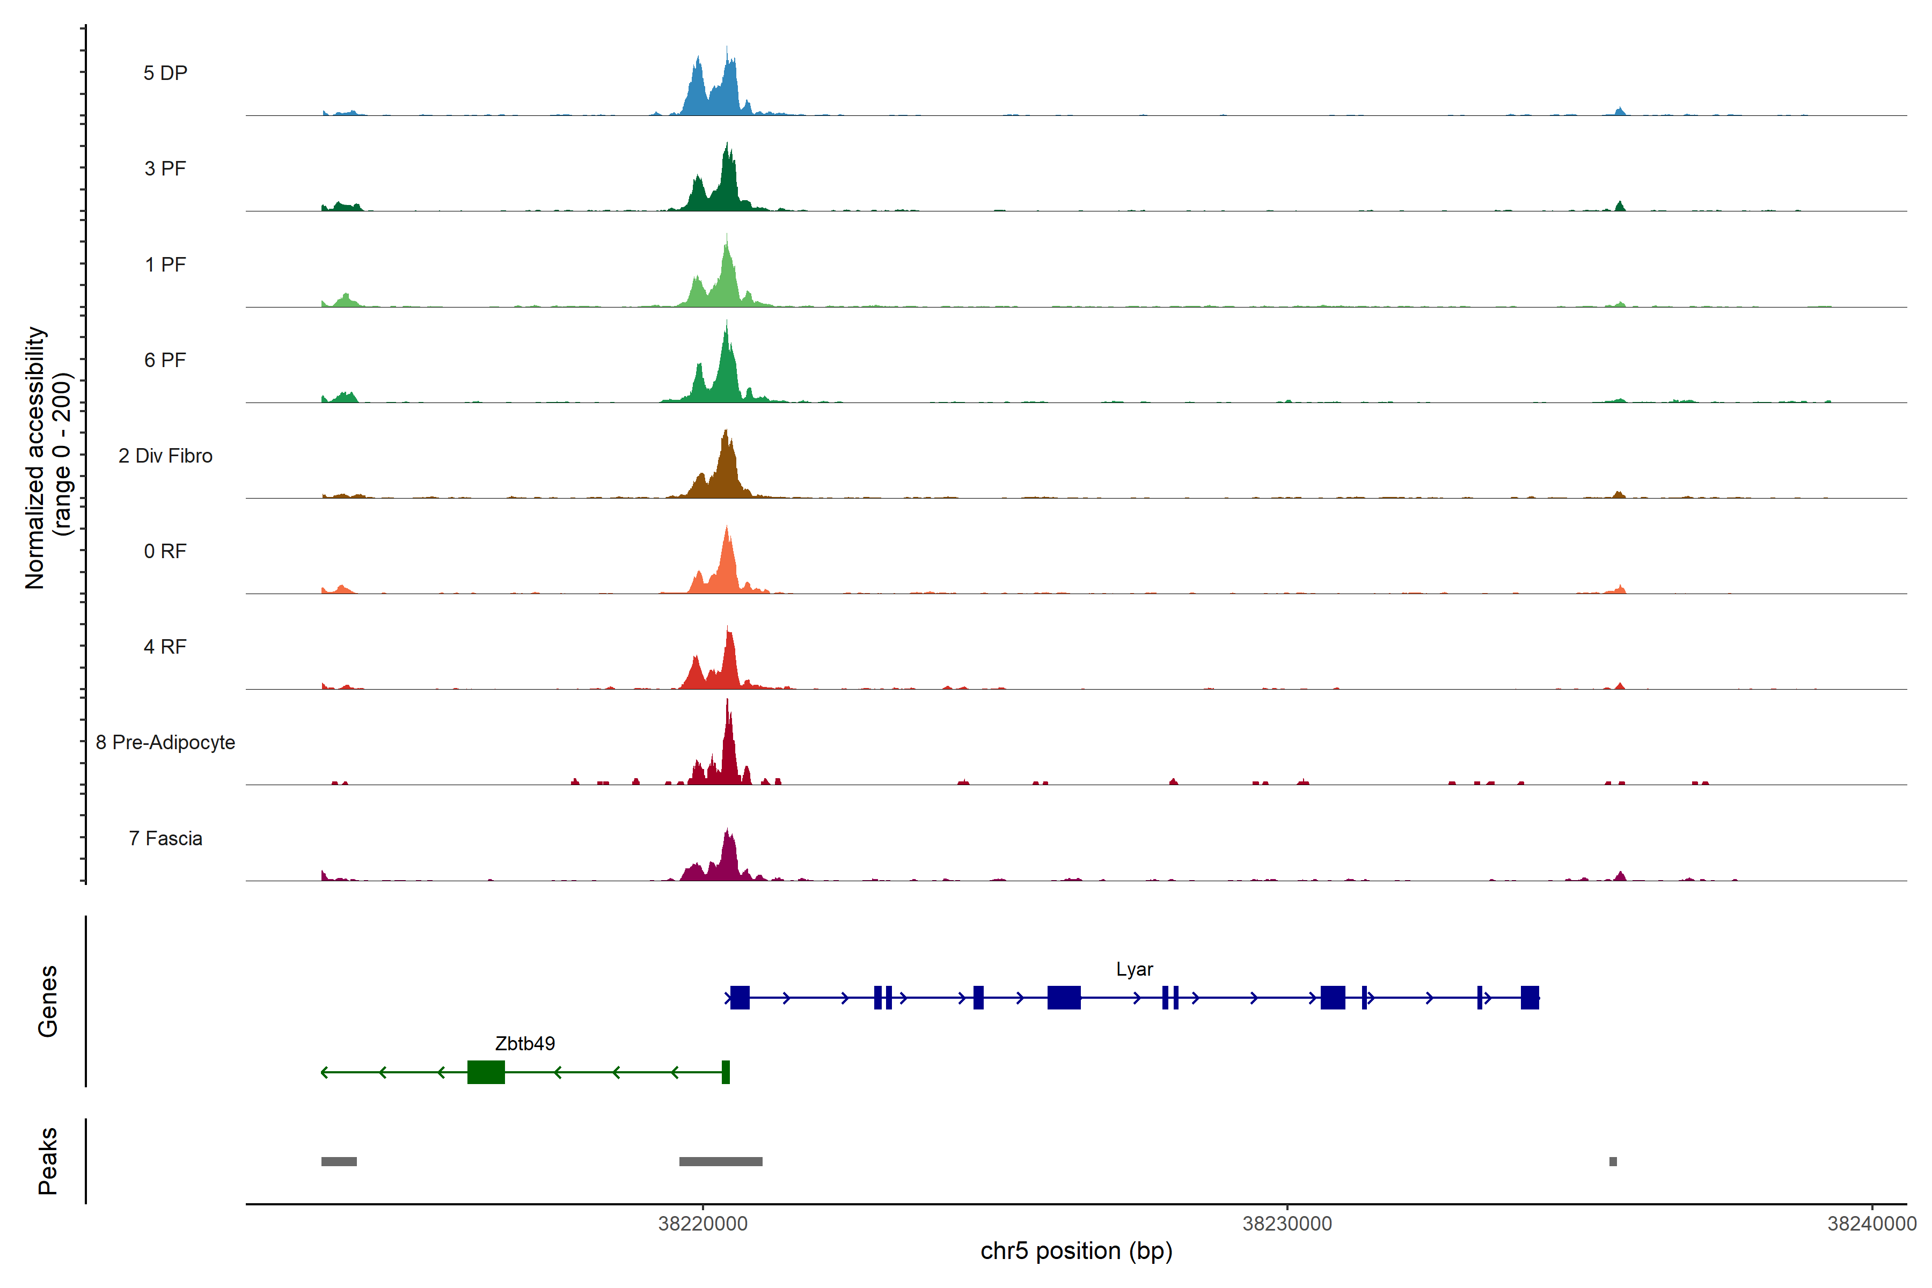Click the widest blue Lyar exon block
The width and height of the screenshot is (1932, 1288).
pos(1064,998)
